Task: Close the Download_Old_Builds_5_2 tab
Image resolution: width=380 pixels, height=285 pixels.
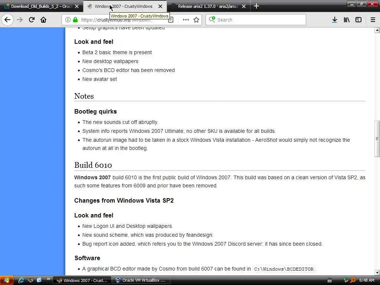Action: [77, 6]
